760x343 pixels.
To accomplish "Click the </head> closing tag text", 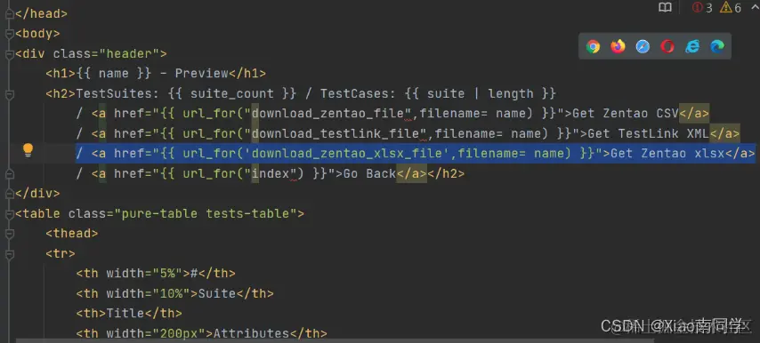I will point(41,14).
